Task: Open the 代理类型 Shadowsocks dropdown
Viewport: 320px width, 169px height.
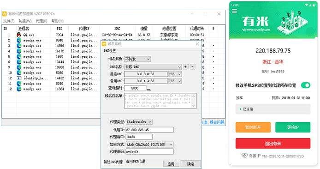Action: click(139, 122)
